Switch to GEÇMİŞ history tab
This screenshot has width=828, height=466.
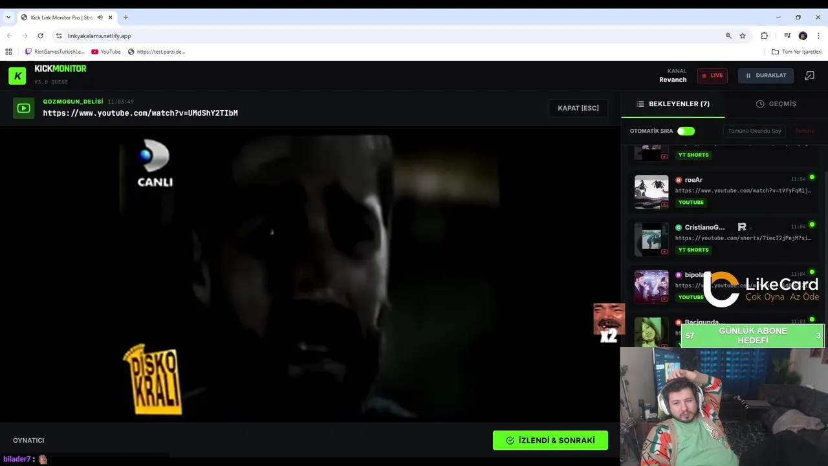[776, 104]
